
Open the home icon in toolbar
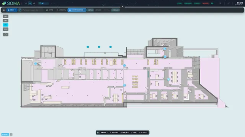4,10
